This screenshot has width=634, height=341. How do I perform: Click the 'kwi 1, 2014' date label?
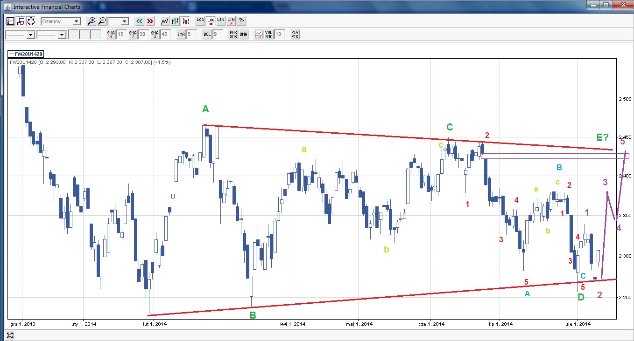tap(293, 324)
